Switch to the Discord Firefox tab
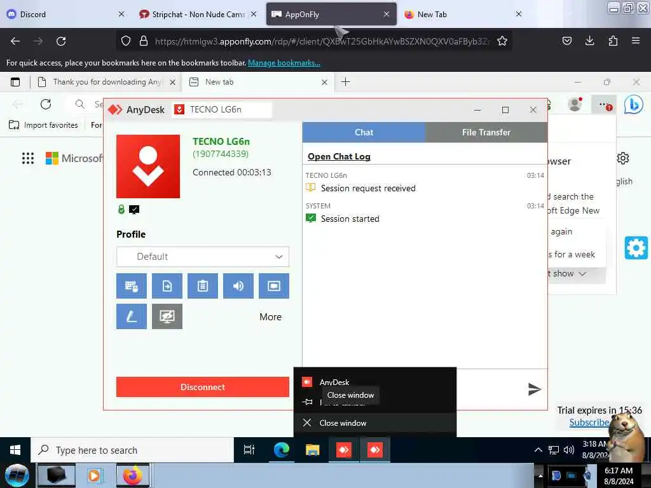 66,14
